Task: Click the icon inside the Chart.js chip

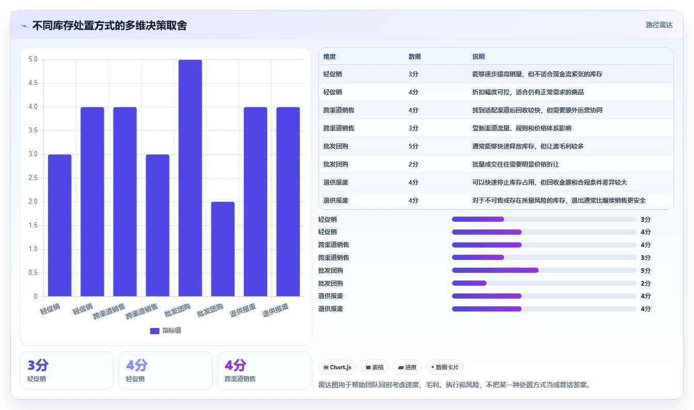Action: [326, 367]
